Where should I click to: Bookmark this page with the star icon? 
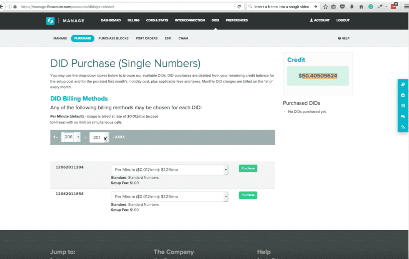point(325,7)
